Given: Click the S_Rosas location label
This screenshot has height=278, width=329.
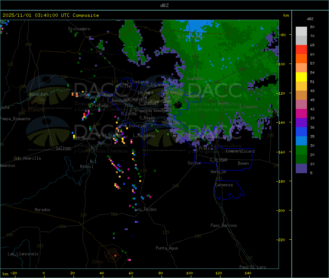Looking at the screenshot, I should pyautogui.click(x=147, y=118).
